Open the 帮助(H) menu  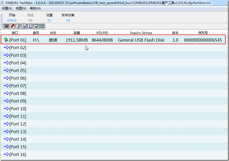35,8
